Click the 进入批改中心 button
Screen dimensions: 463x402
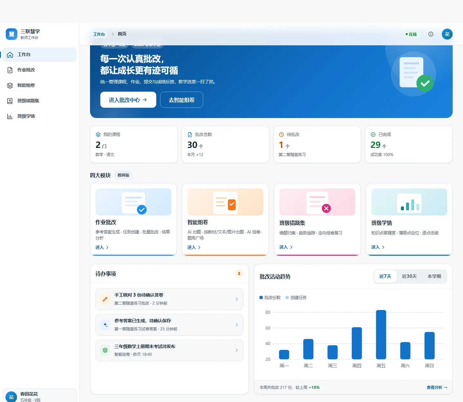pos(128,100)
